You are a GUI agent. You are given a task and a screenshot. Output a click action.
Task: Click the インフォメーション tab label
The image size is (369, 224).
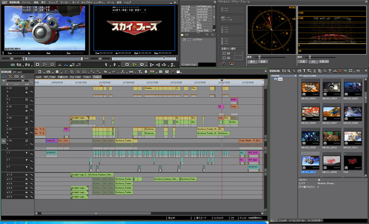coord(189,64)
